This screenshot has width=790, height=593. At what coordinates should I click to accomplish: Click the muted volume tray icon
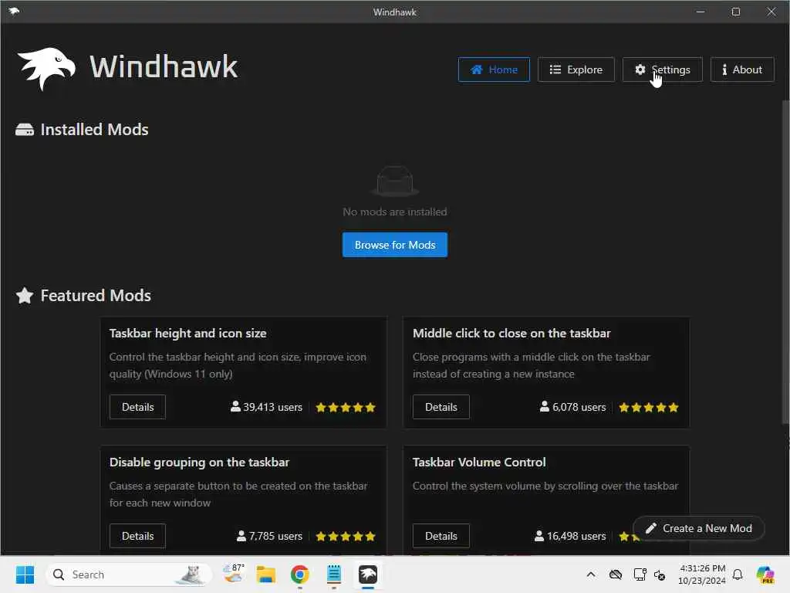point(660,574)
